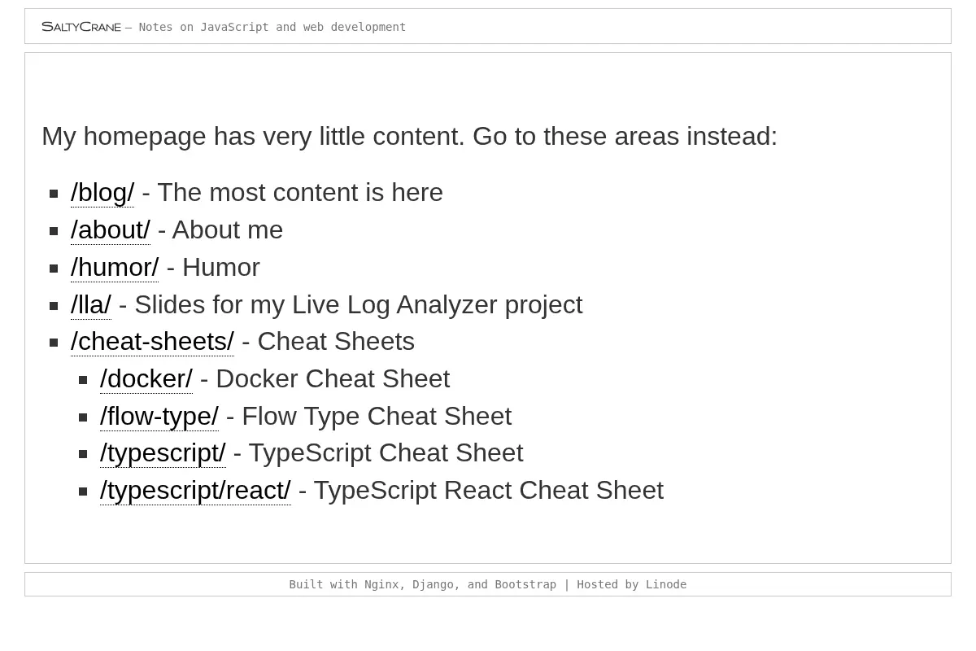Click the "My homepage has very little content" heading

tap(409, 136)
